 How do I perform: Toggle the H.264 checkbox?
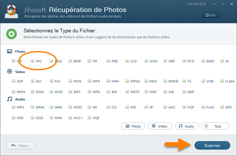pos(222,81)
